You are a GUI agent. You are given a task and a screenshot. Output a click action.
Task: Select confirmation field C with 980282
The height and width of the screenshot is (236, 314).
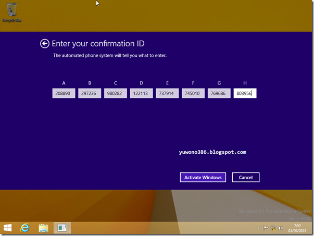116,93
